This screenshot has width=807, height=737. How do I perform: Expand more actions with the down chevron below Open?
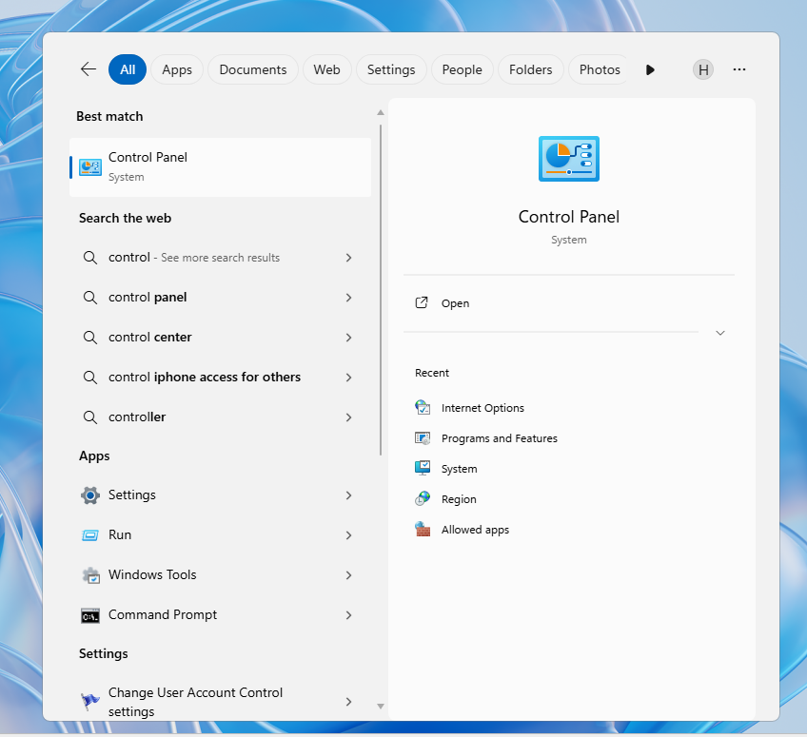(x=720, y=333)
